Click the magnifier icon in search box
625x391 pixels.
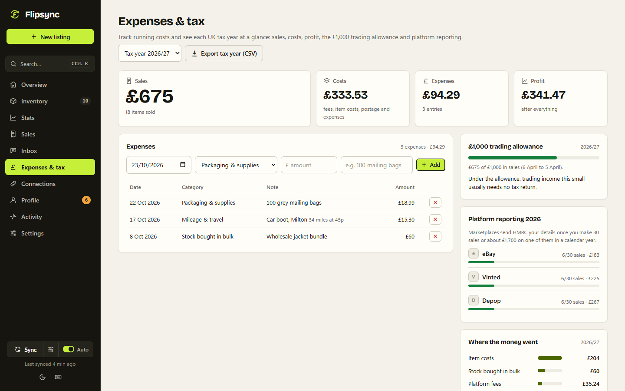pyautogui.click(x=13, y=64)
